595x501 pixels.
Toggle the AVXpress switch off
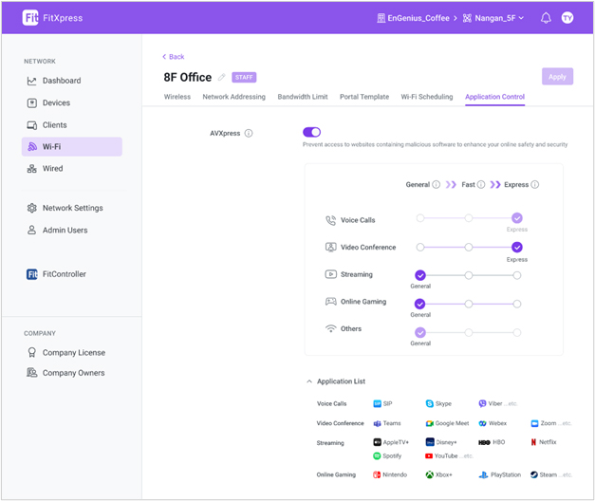(311, 133)
